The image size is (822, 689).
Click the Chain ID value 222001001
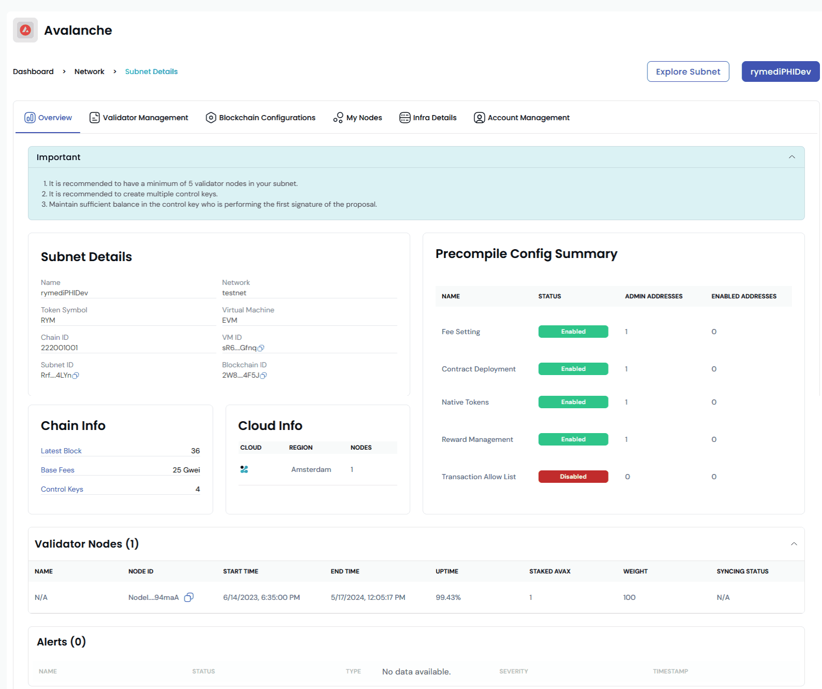point(60,348)
